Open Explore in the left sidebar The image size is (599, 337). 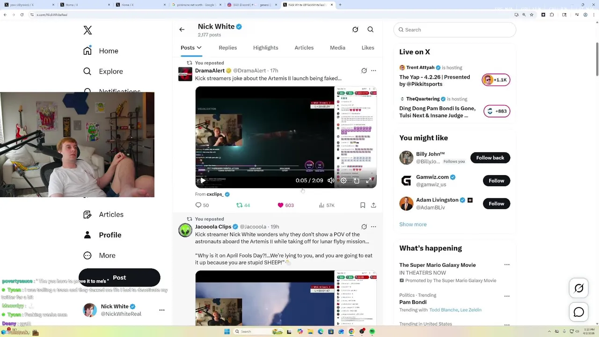(103, 71)
